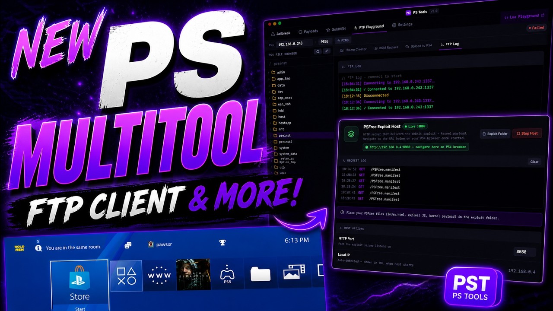Click the 18:26:52 GET /PSFree.manifest entry

click(x=370, y=169)
